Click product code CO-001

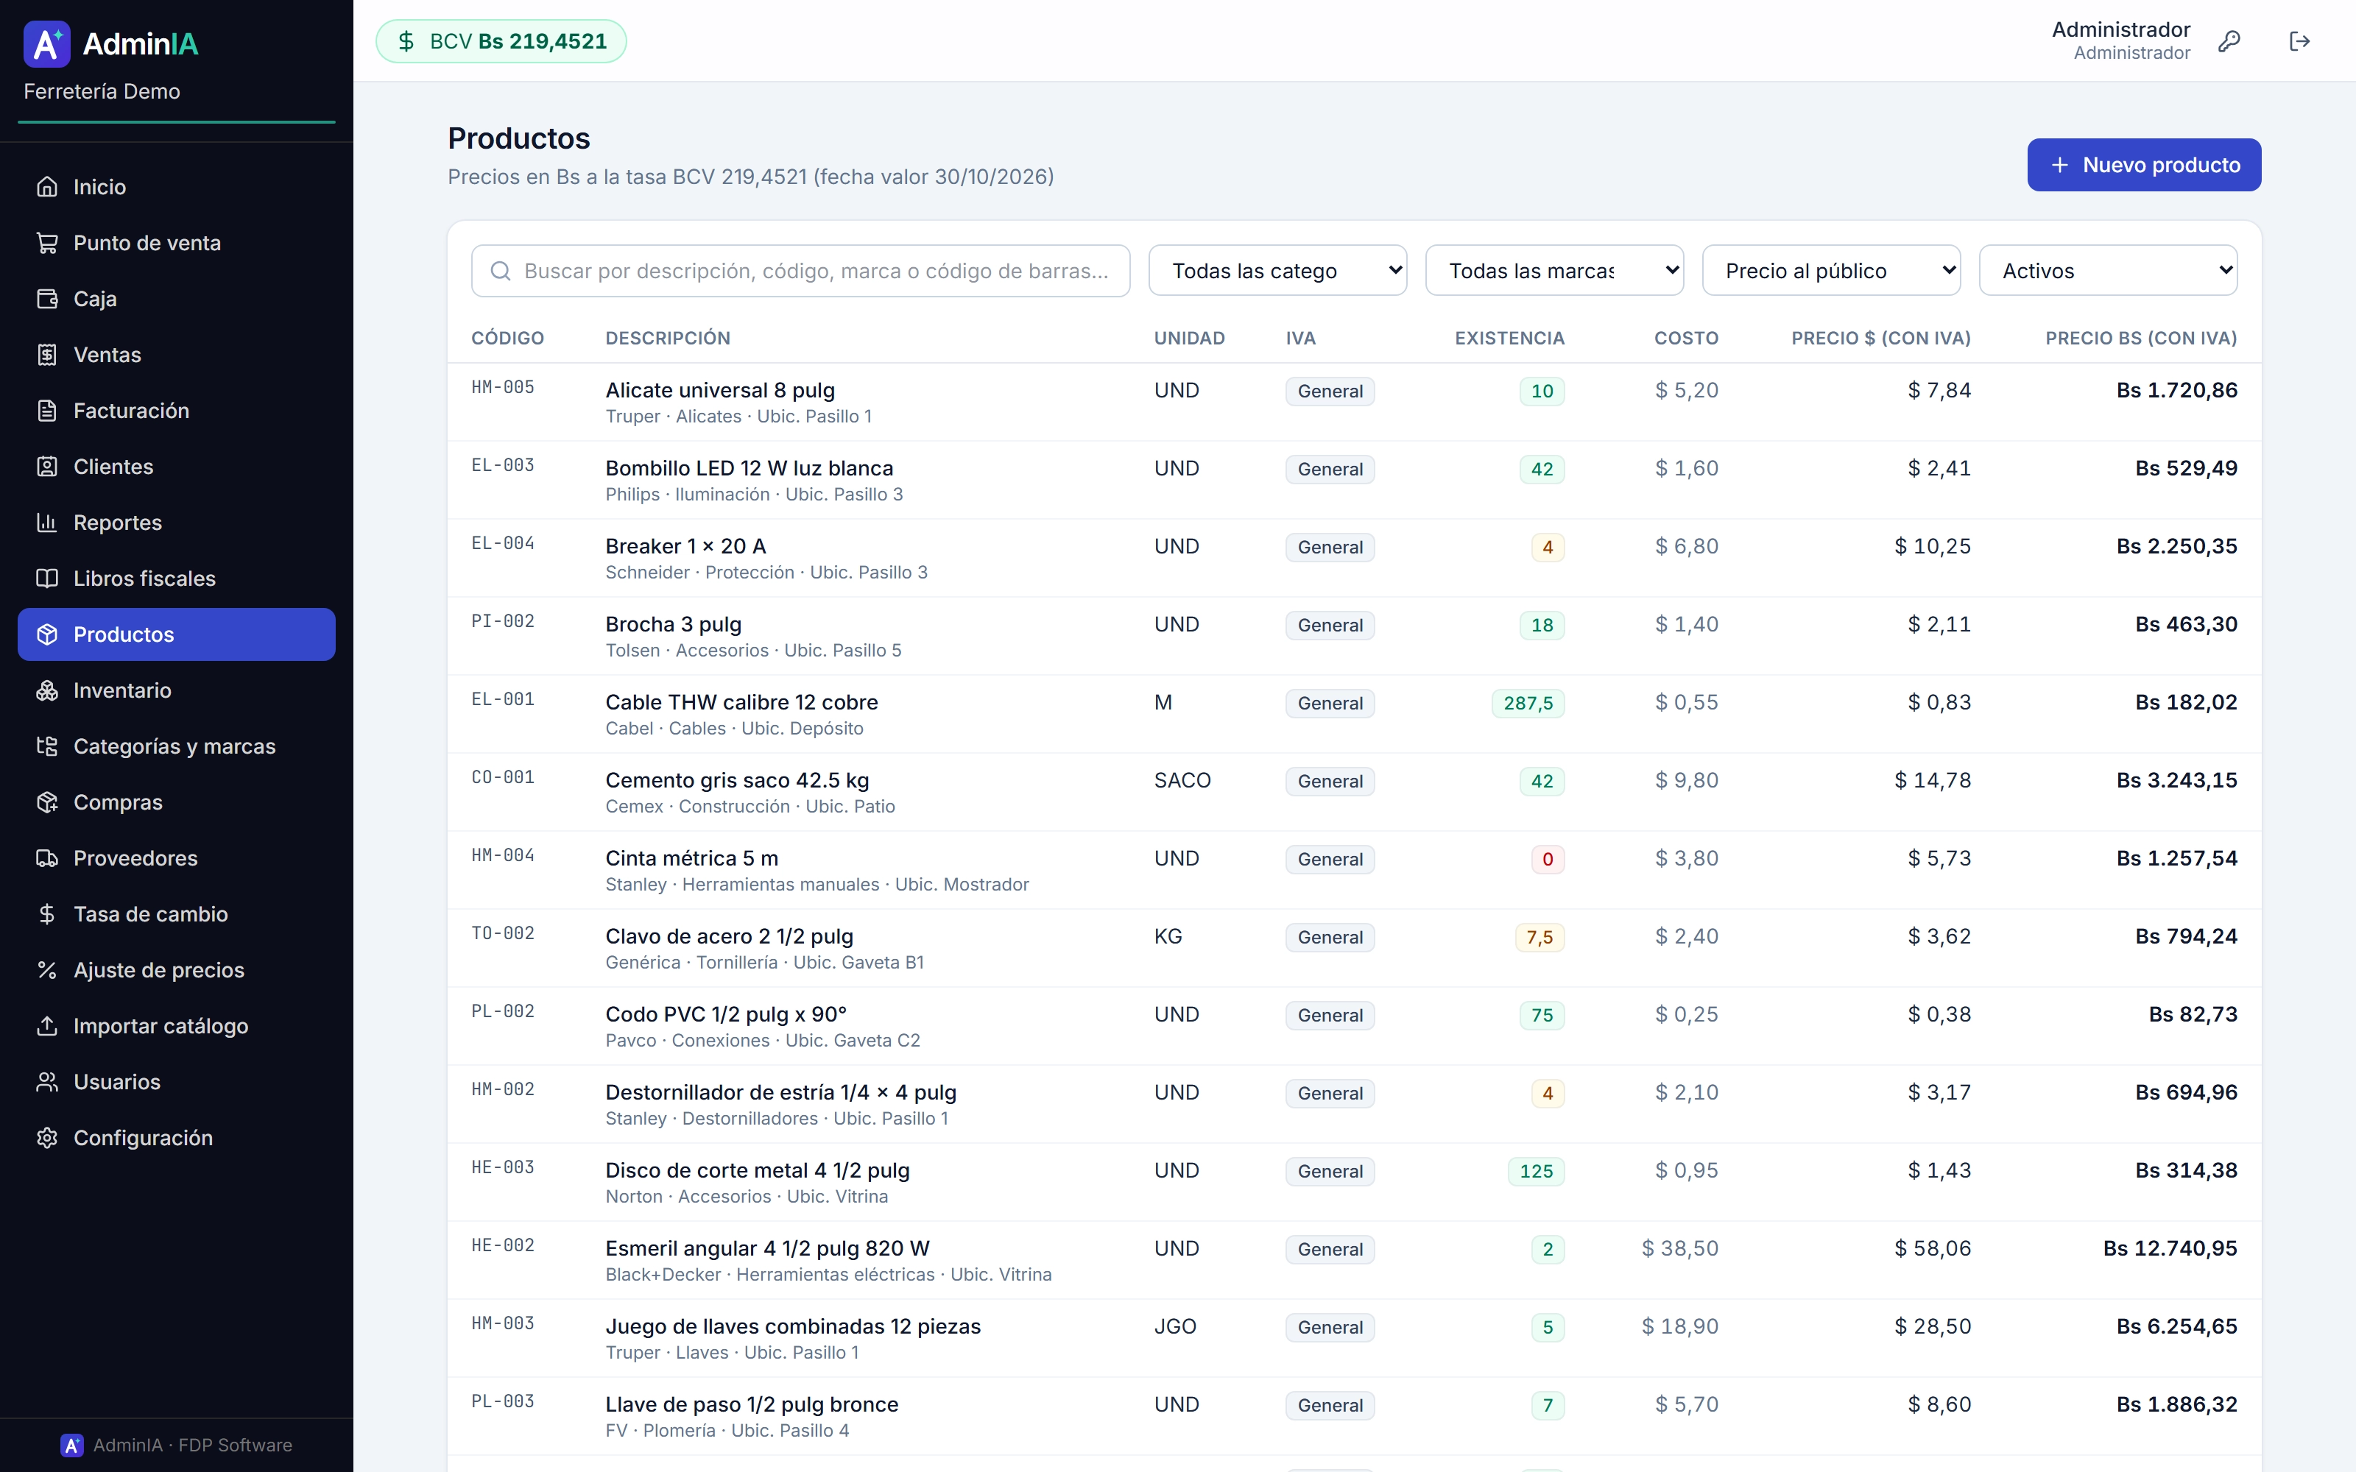502,777
